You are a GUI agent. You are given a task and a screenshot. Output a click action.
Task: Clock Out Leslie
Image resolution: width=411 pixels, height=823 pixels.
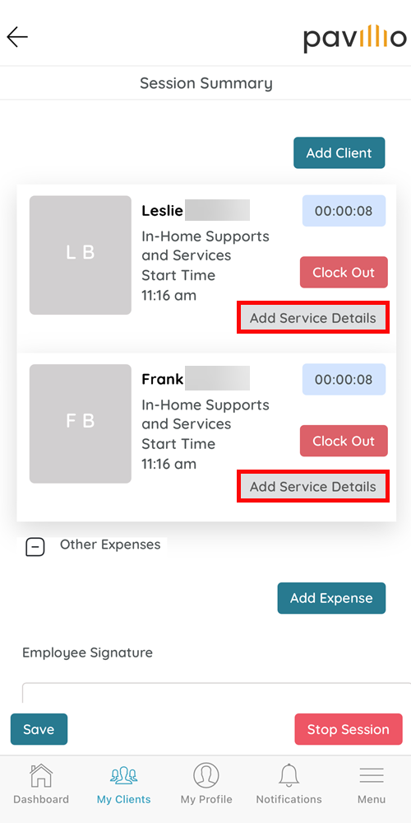click(x=344, y=273)
